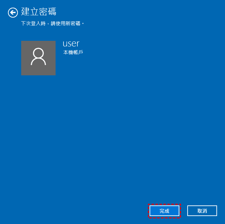Click the 建立密碼 page title

pos(39,12)
